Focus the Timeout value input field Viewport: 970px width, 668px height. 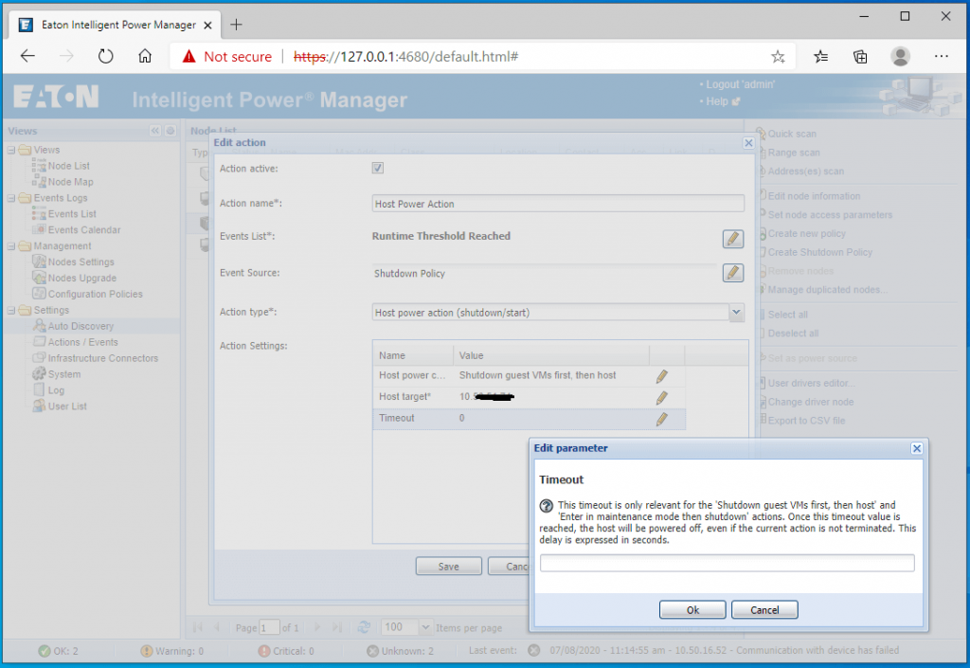pos(727,563)
